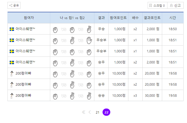
Task: Jump to first page with double-arrow
Action: (x=83, y=112)
